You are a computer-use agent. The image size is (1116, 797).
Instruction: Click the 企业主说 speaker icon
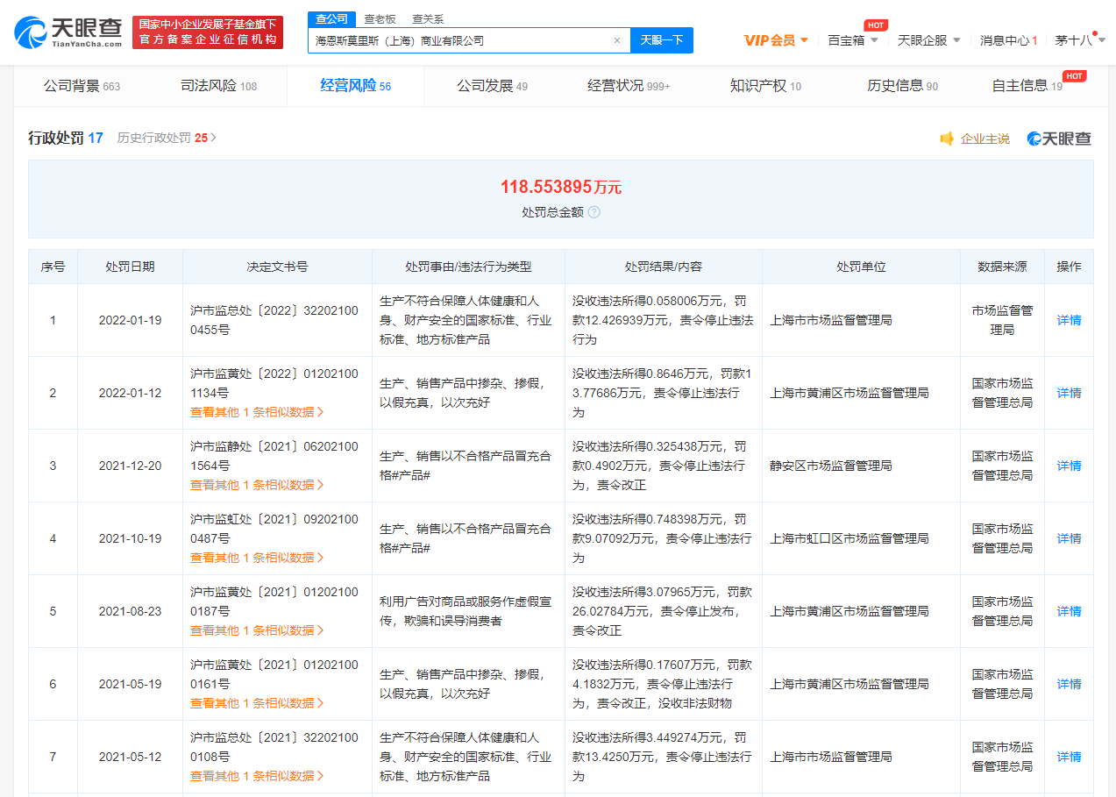pos(947,139)
